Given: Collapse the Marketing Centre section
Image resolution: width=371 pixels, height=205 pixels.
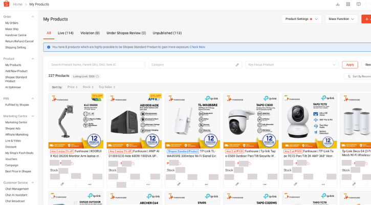Looking at the screenshot, I should coord(33,116).
